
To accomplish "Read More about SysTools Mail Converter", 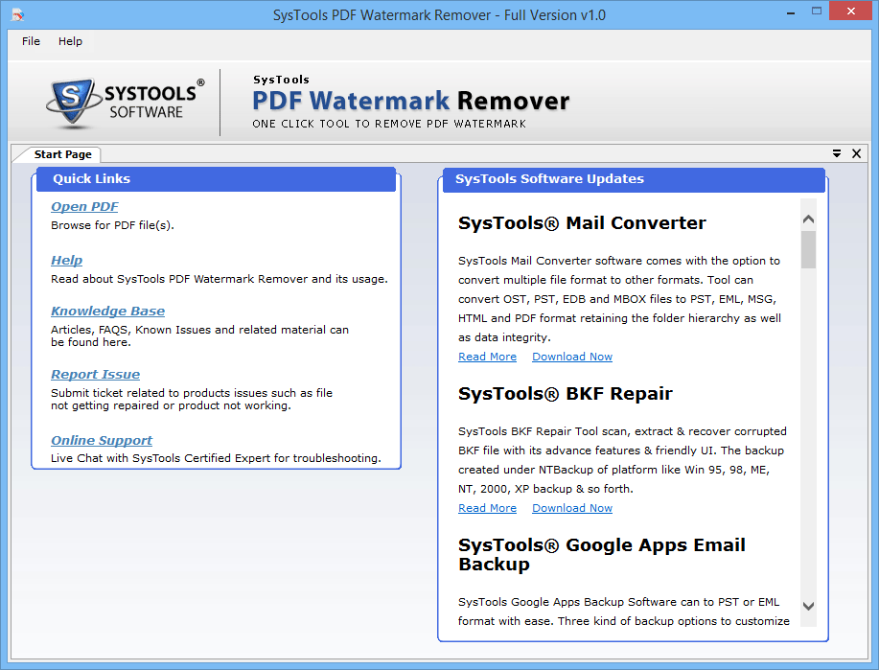I will point(487,356).
